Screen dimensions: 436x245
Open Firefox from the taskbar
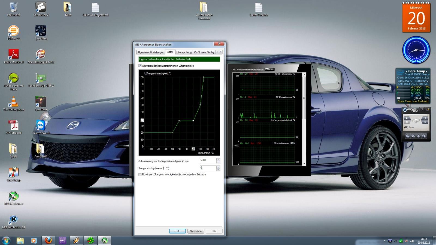click(x=48, y=240)
